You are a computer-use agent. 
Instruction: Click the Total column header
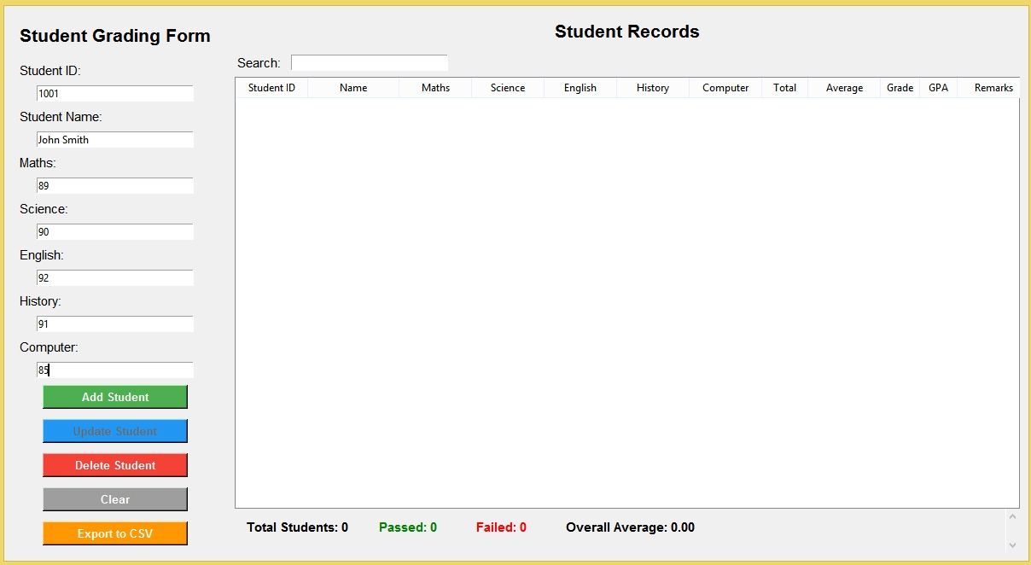coord(784,88)
